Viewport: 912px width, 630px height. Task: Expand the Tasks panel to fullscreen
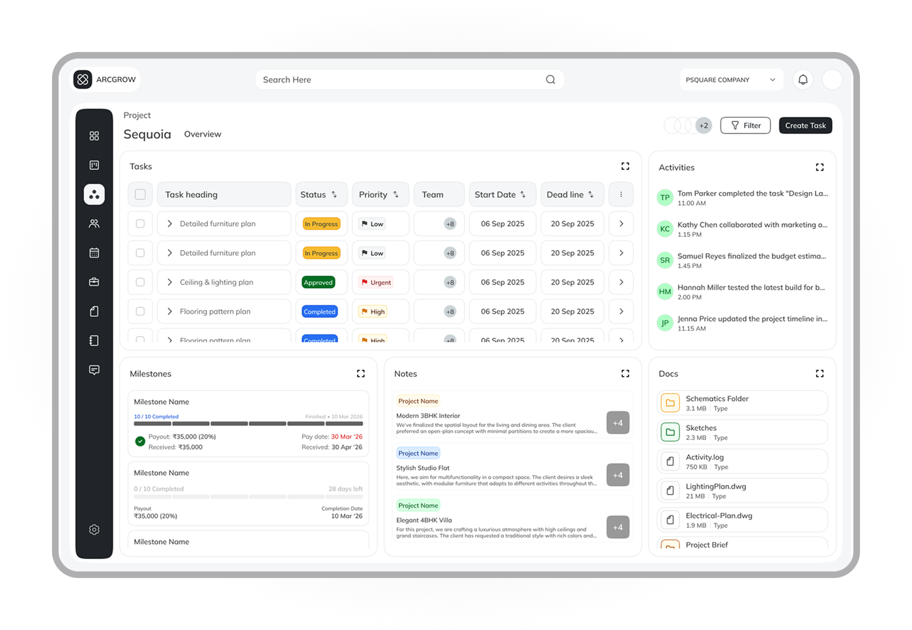(x=625, y=167)
